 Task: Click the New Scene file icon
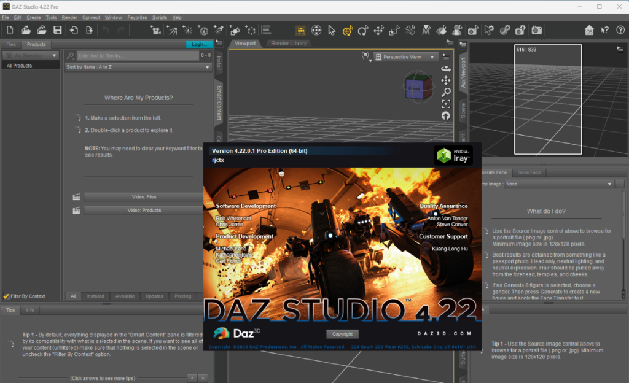pyautogui.click(x=10, y=30)
